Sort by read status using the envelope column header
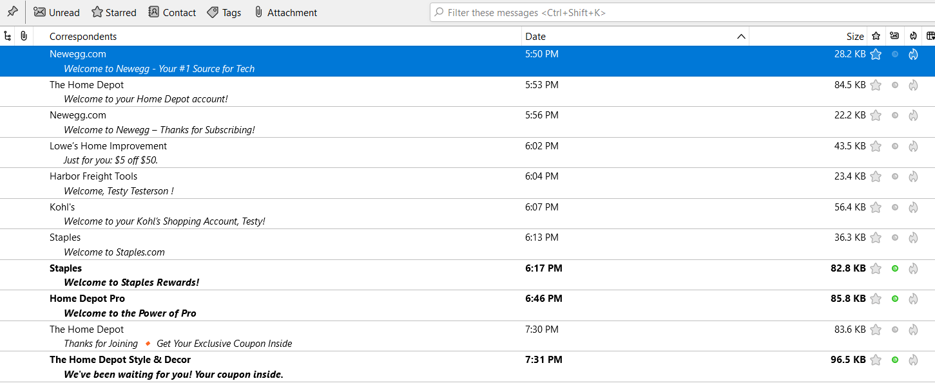 (x=894, y=37)
